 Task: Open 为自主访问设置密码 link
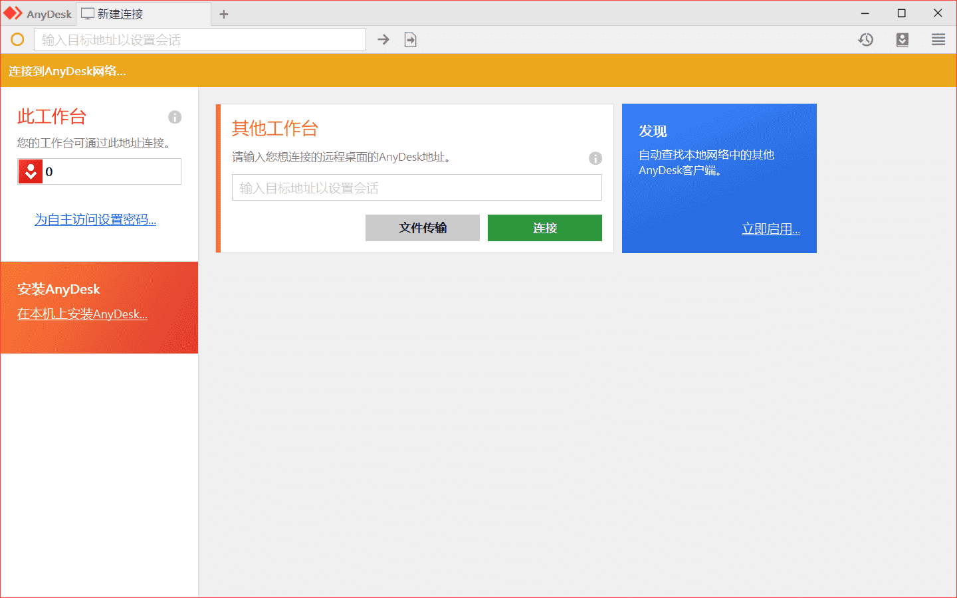pos(96,219)
